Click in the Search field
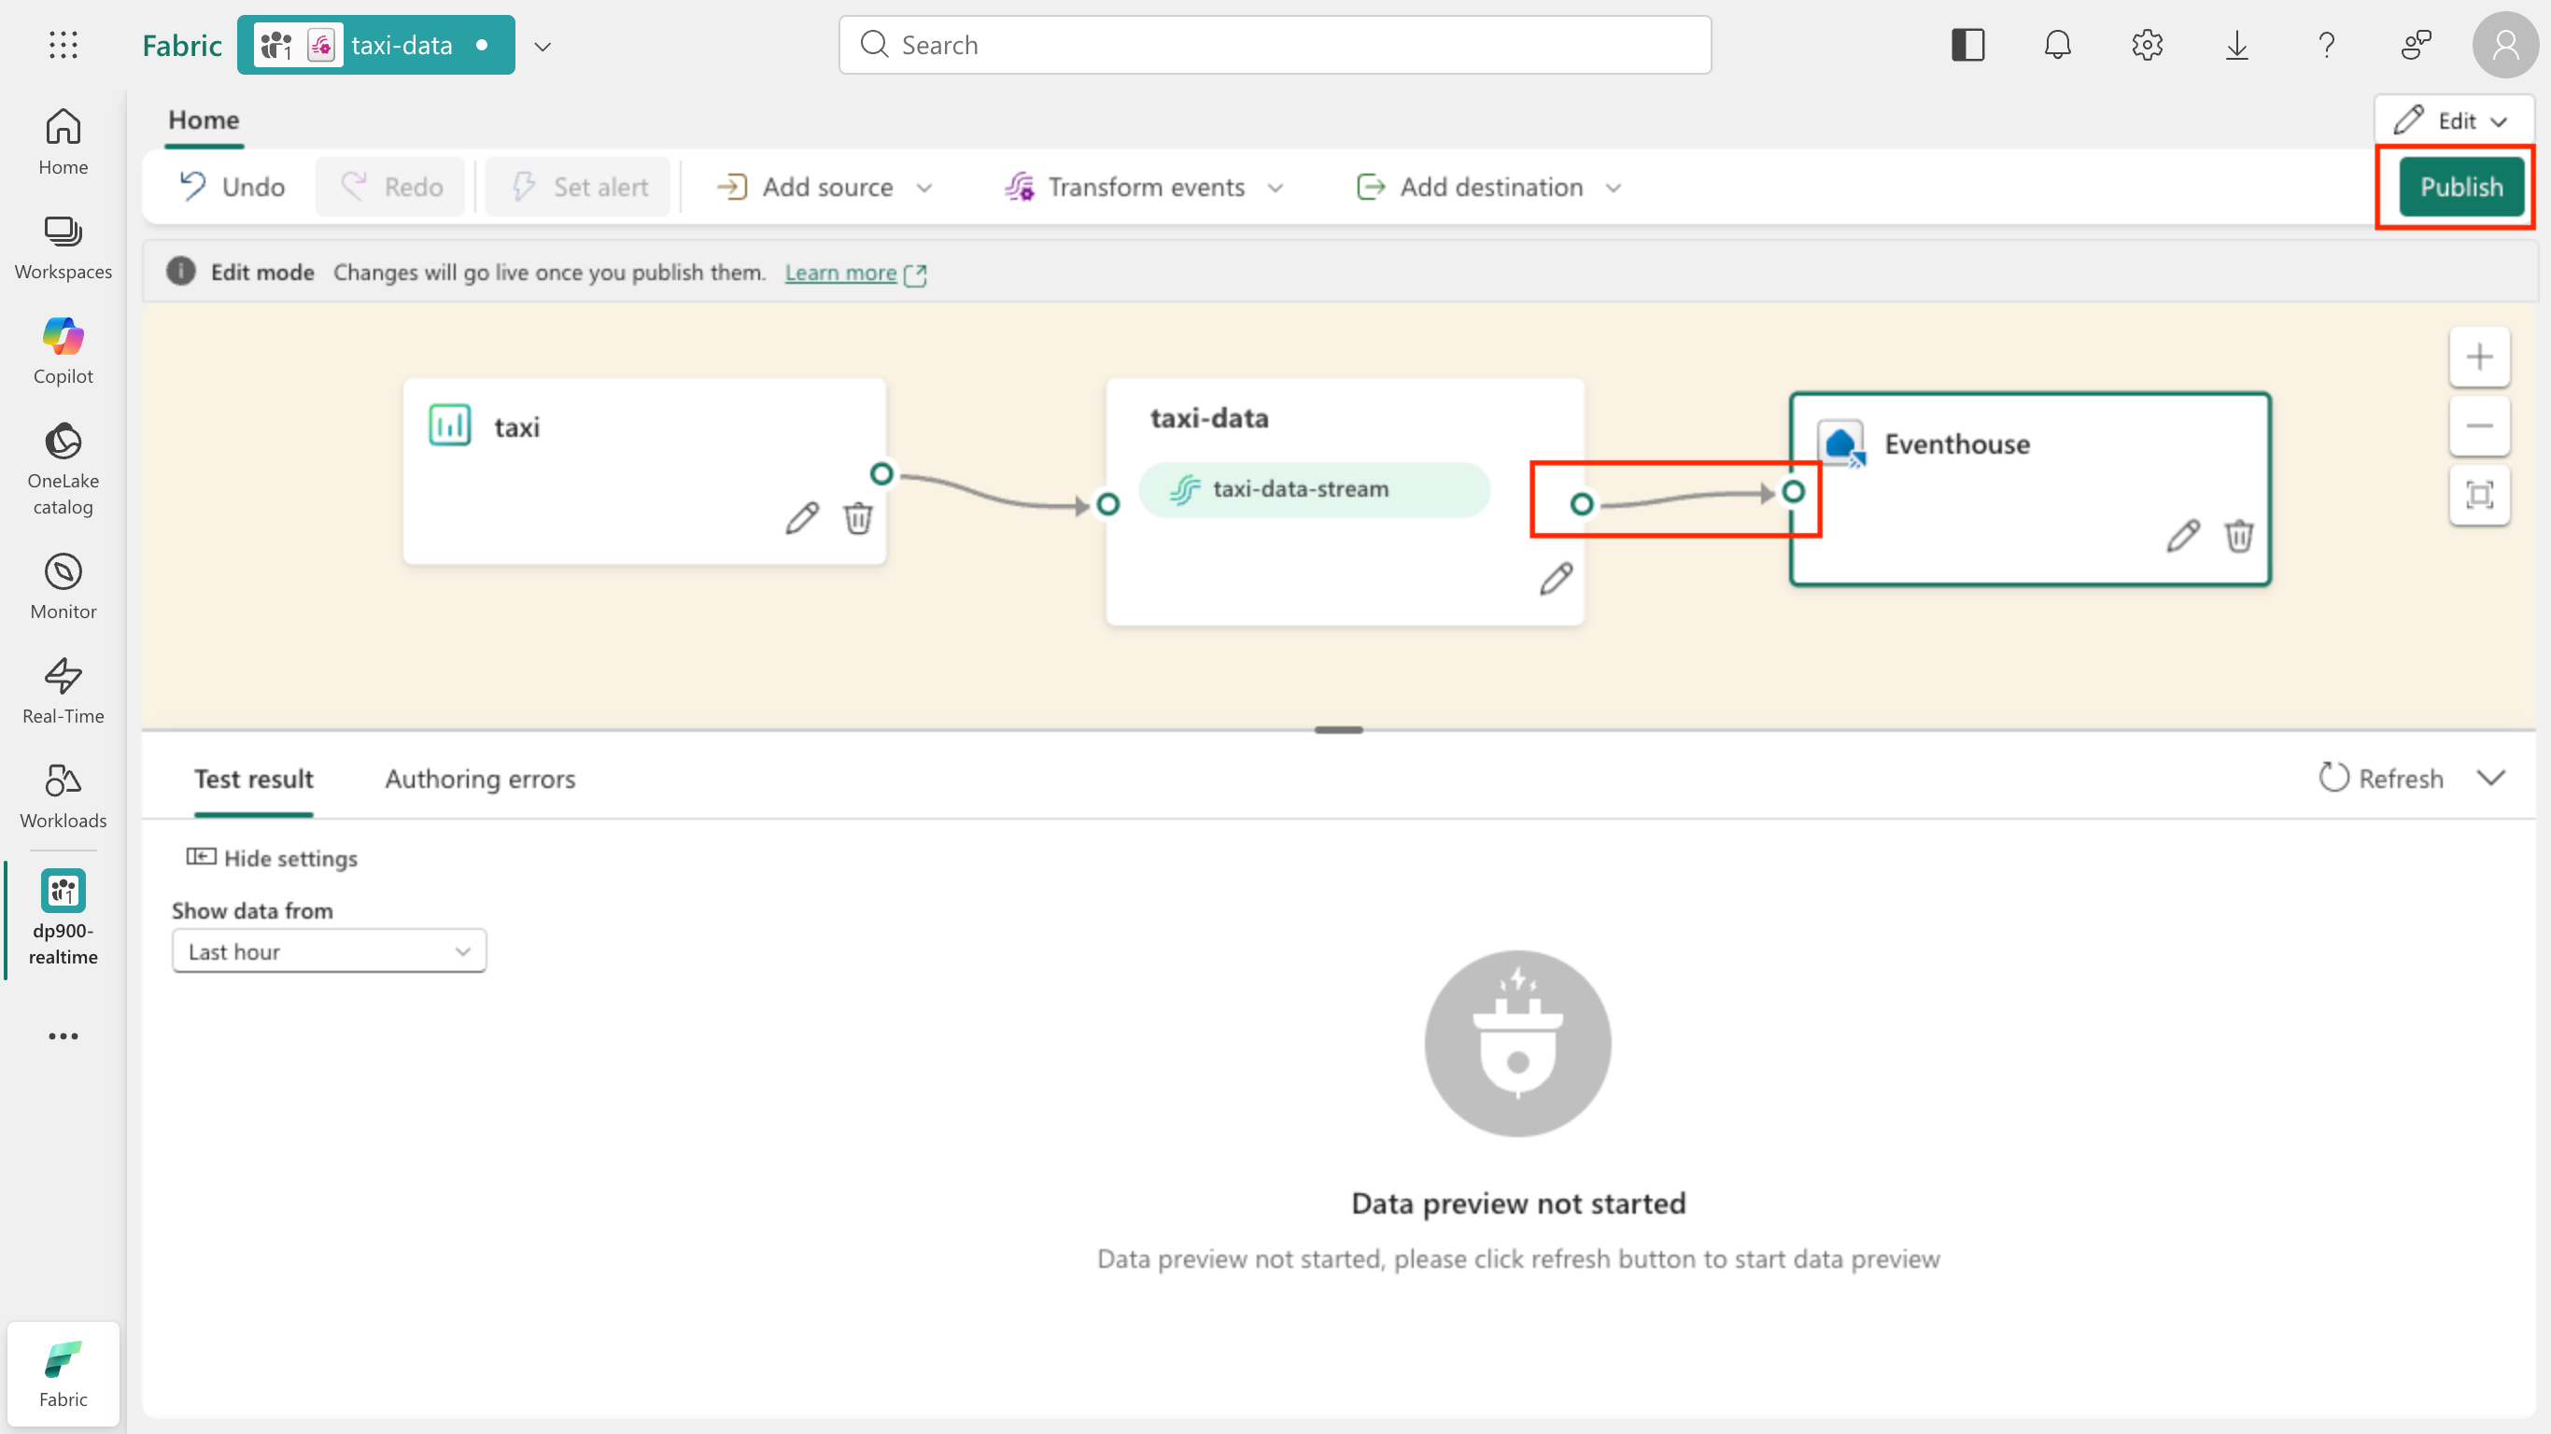The height and width of the screenshot is (1434, 2551). 1275,45
